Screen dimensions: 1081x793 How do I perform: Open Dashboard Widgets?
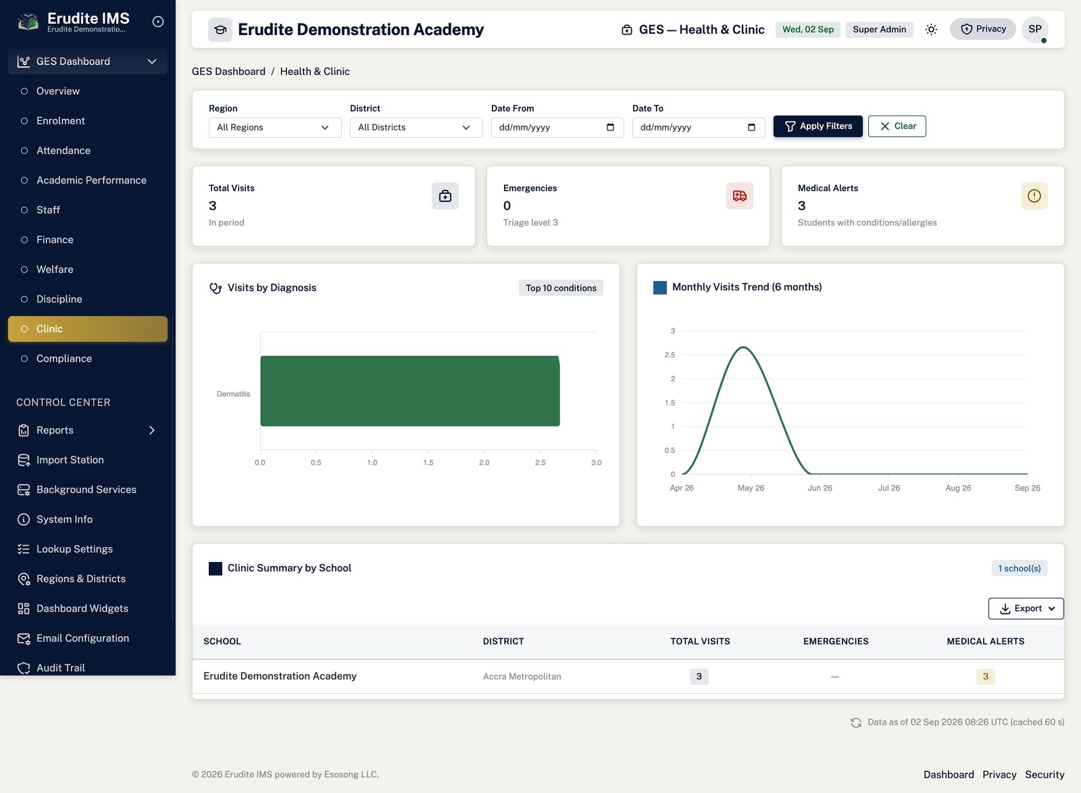(x=88, y=609)
